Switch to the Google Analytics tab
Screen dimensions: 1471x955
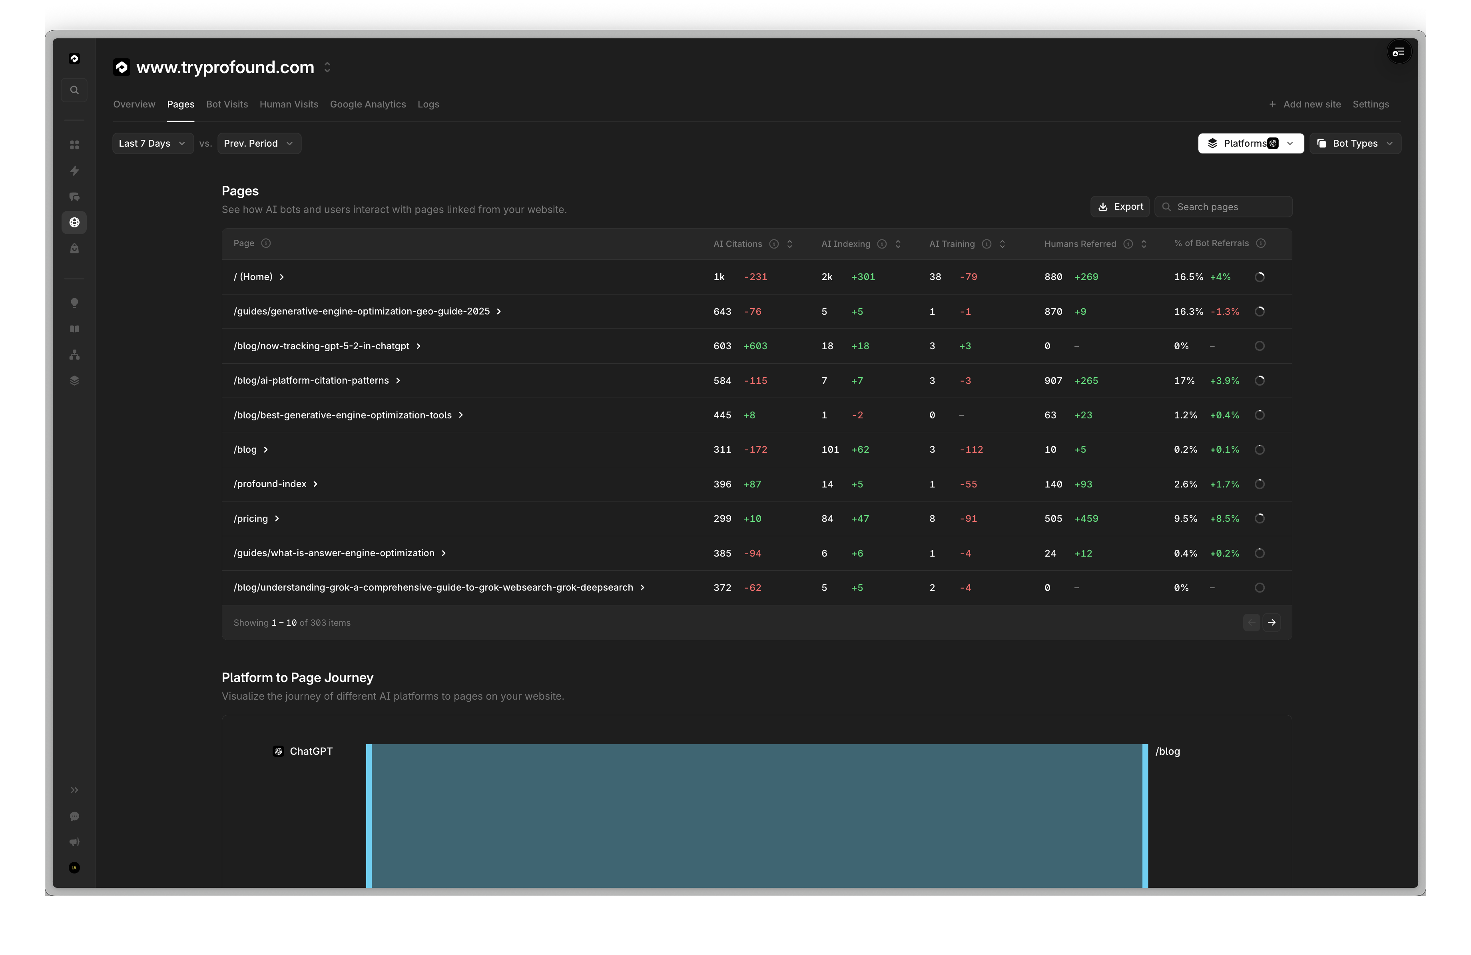(368, 104)
